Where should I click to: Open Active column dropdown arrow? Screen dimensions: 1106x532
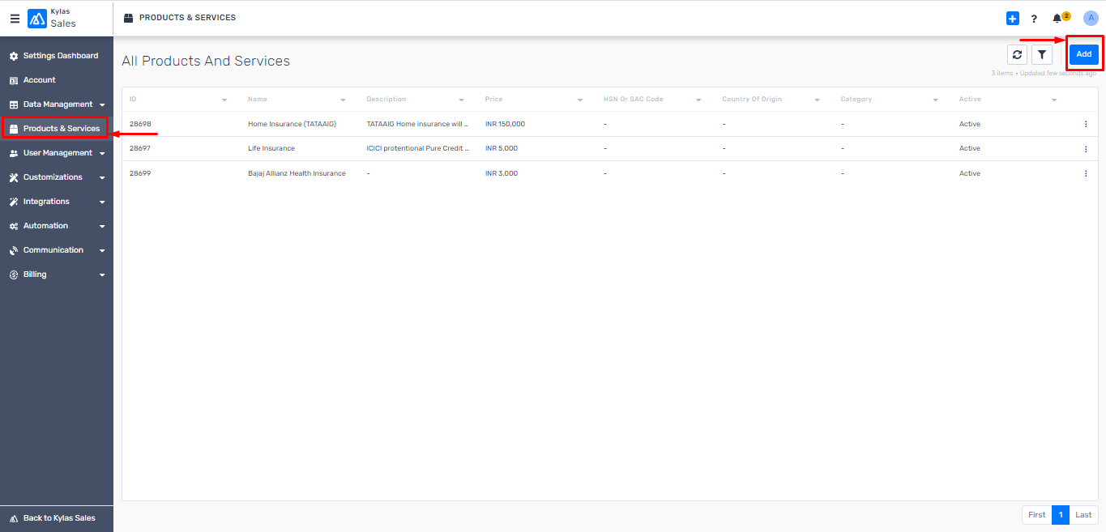click(1054, 100)
